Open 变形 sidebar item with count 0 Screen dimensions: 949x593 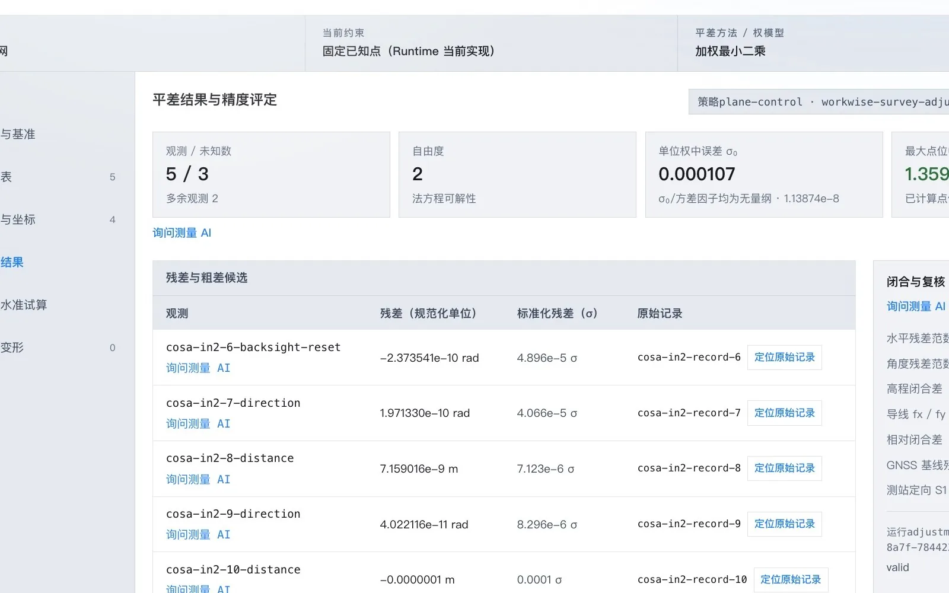pyautogui.click(x=58, y=347)
